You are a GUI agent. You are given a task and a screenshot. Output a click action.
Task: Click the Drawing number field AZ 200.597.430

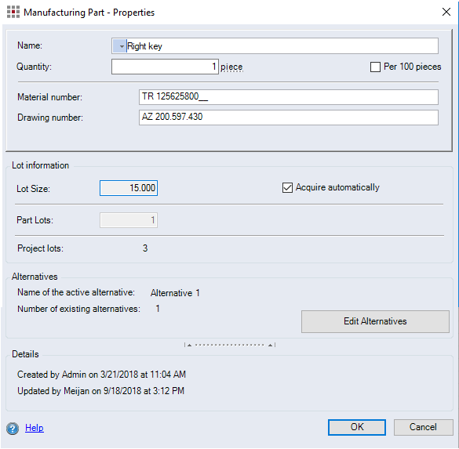tap(288, 118)
